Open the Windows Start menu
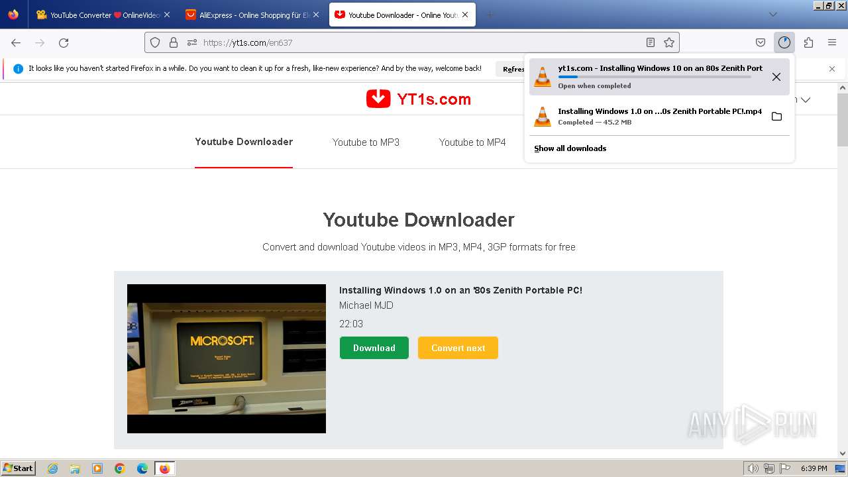 [19, 468]
